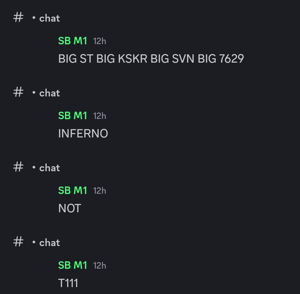Open the chat channel link above BIG ST message
Image resolution: width=300 pixels, height=294 pixels.
tap(49, 18)
